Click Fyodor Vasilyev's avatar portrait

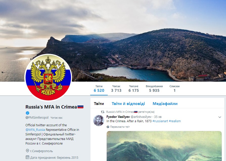pyautogui.click(x=99, y=120)
